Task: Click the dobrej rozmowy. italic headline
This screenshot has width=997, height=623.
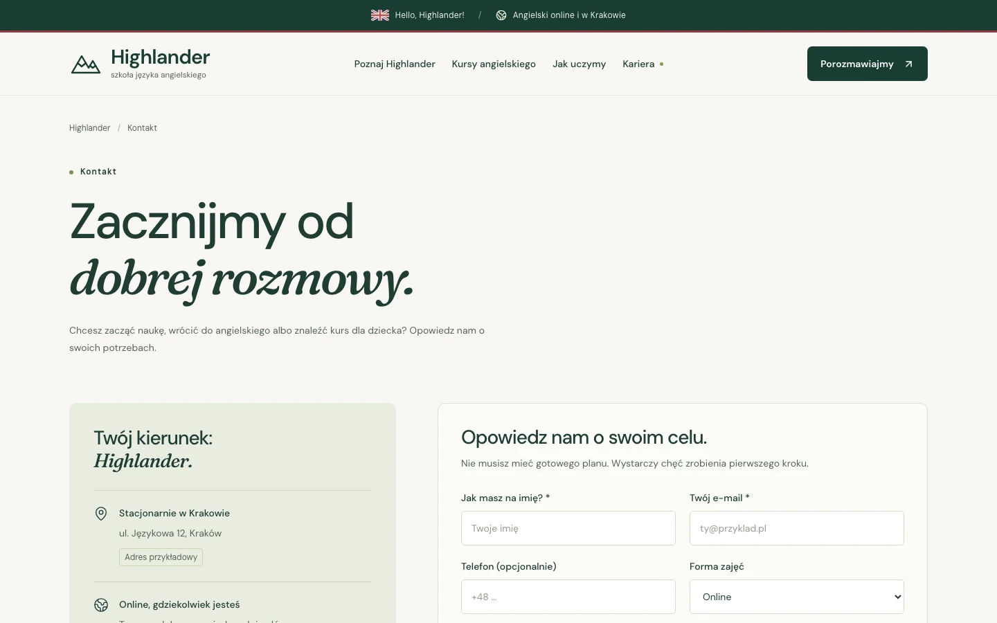Action: click(242, 280)
